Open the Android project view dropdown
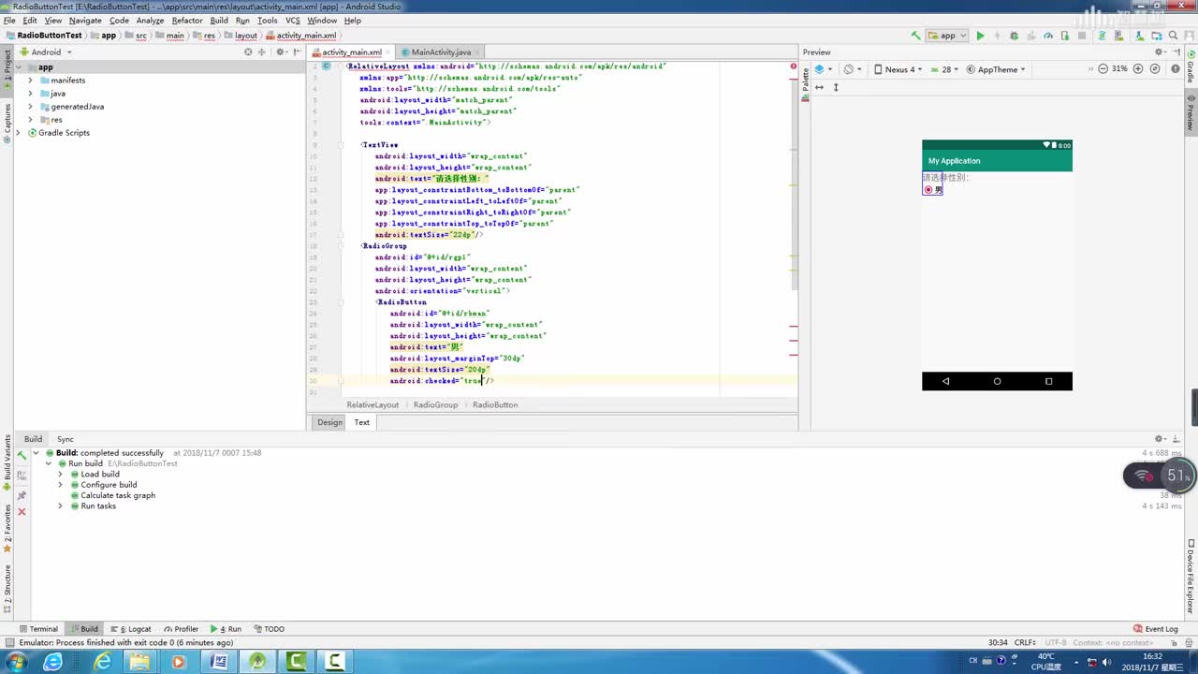Image resolution: width=1198 pixels, height=674 pixels. click(x=44, y=51)
